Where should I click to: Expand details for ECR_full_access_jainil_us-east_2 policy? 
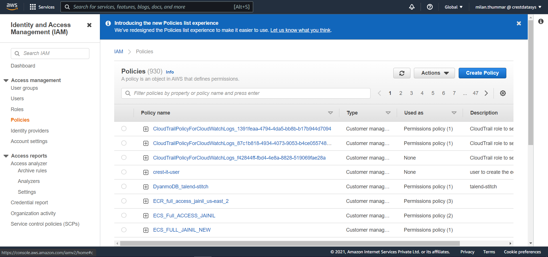click(146, 201)
